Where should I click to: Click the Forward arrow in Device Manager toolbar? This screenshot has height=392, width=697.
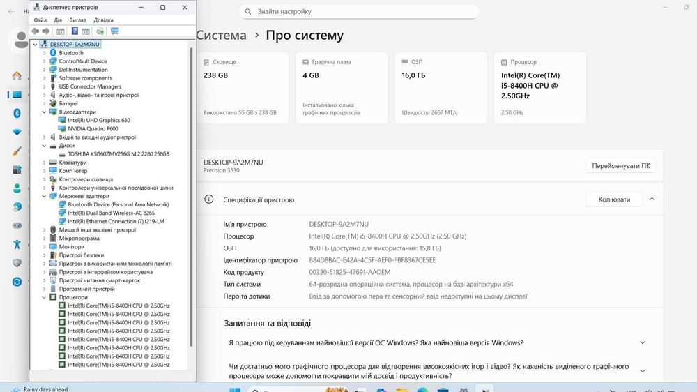coord(46,31)
